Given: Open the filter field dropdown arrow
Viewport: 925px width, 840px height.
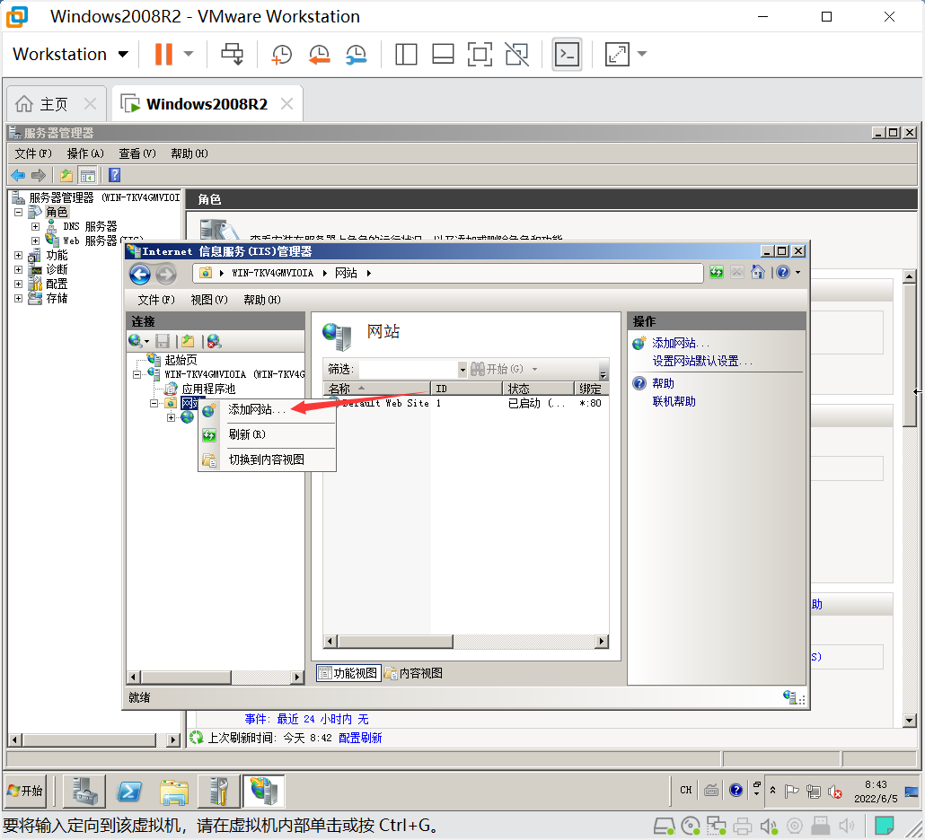Looking at the screenshot, I should coord(462,370).
